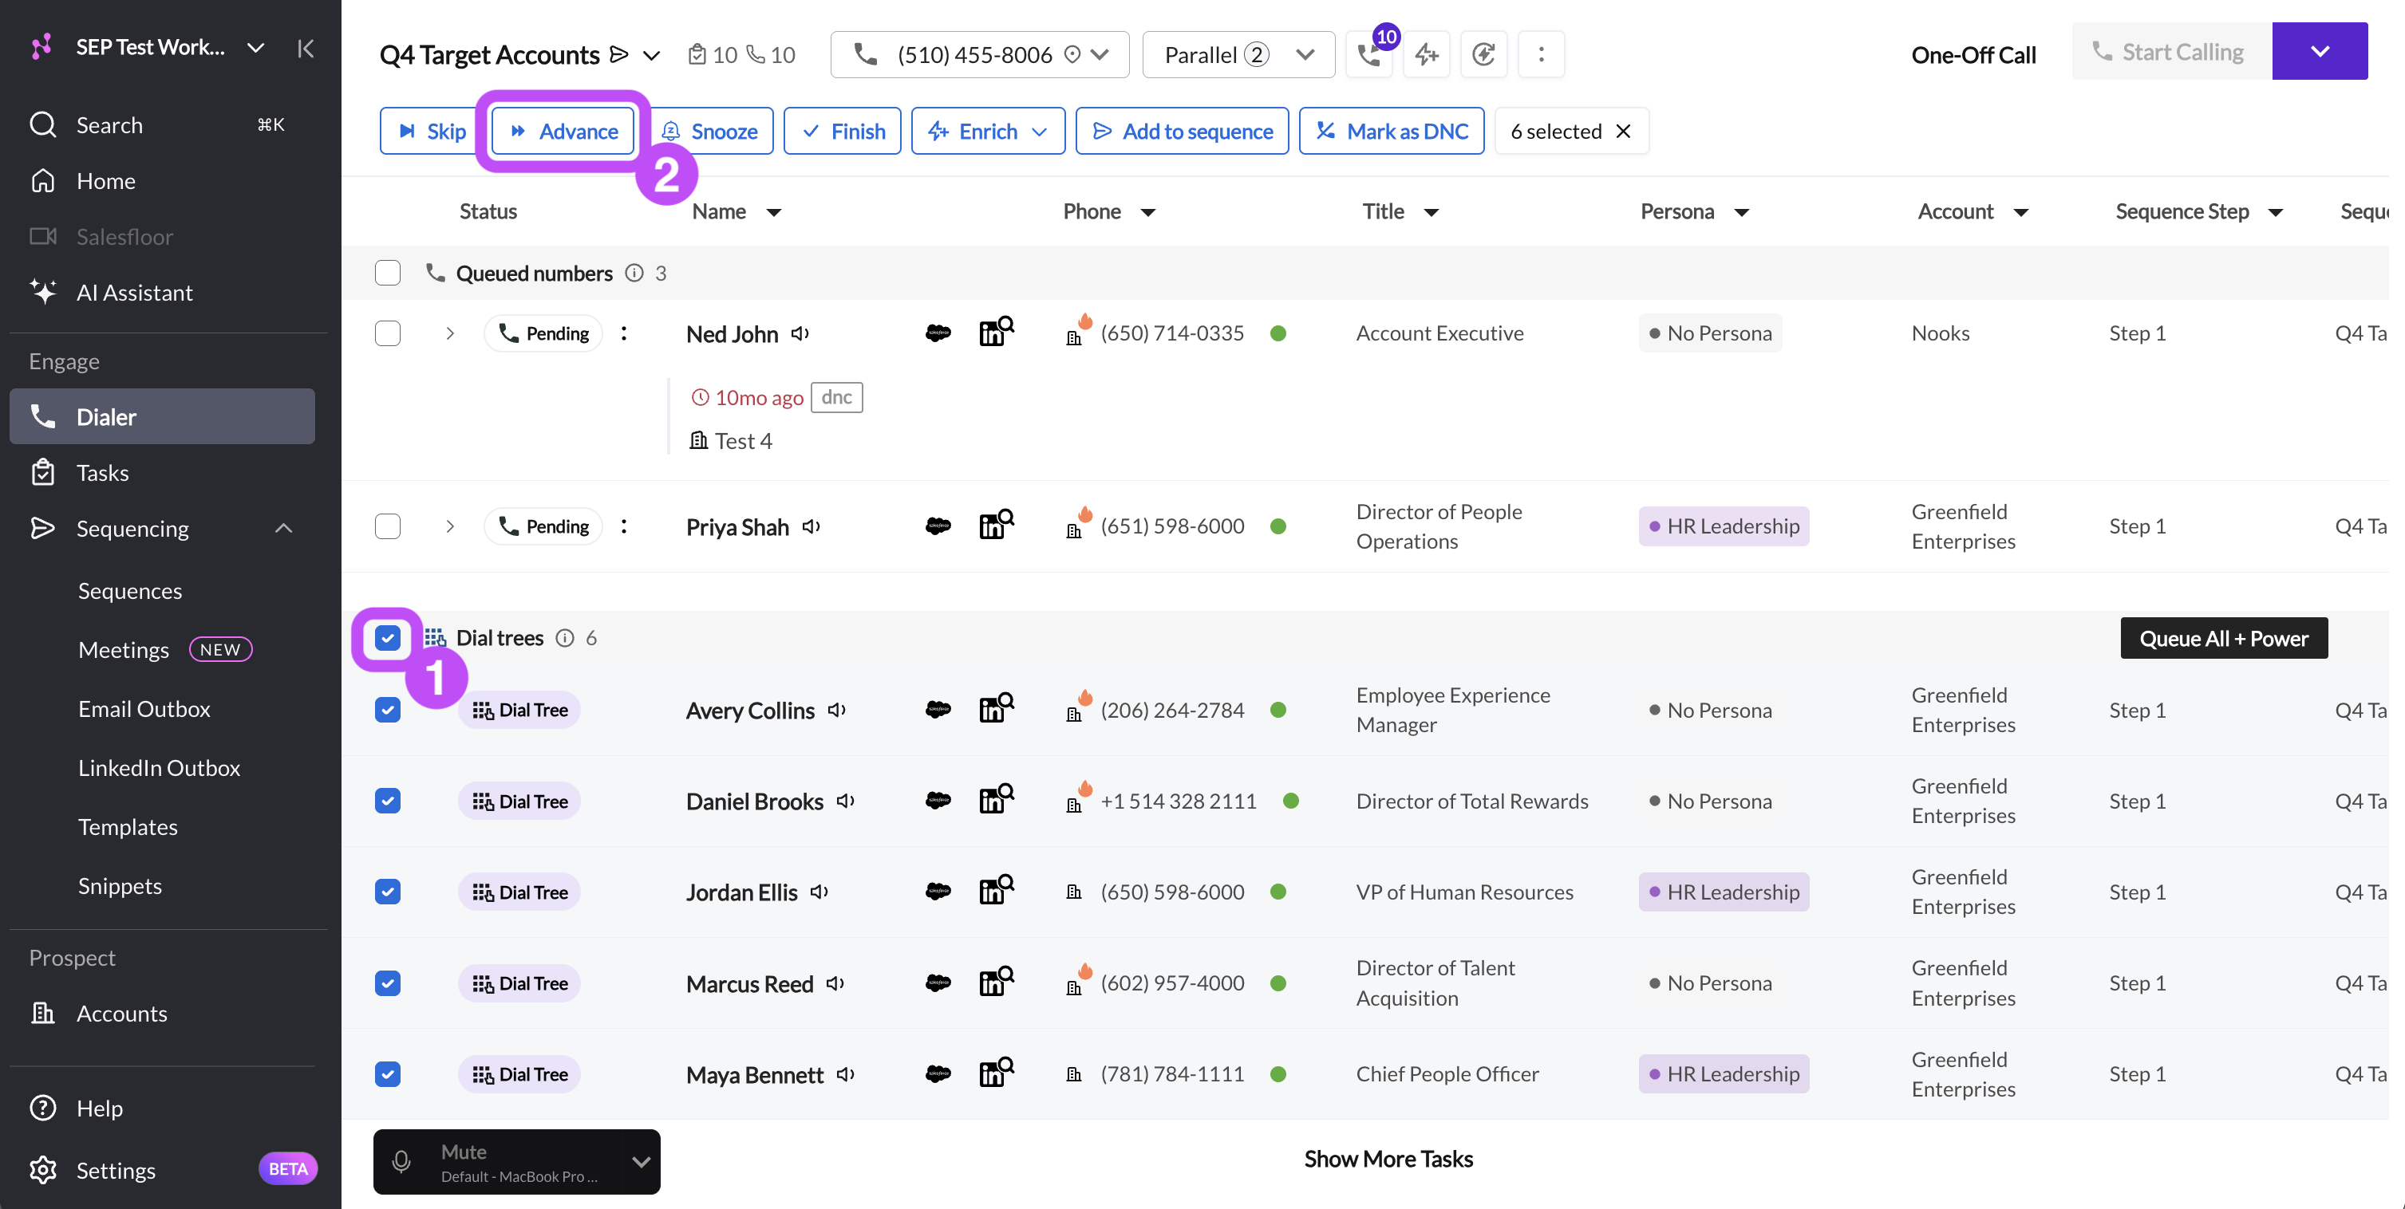Click the Search field in sidebar
2405x1209 pixels.
163,124
